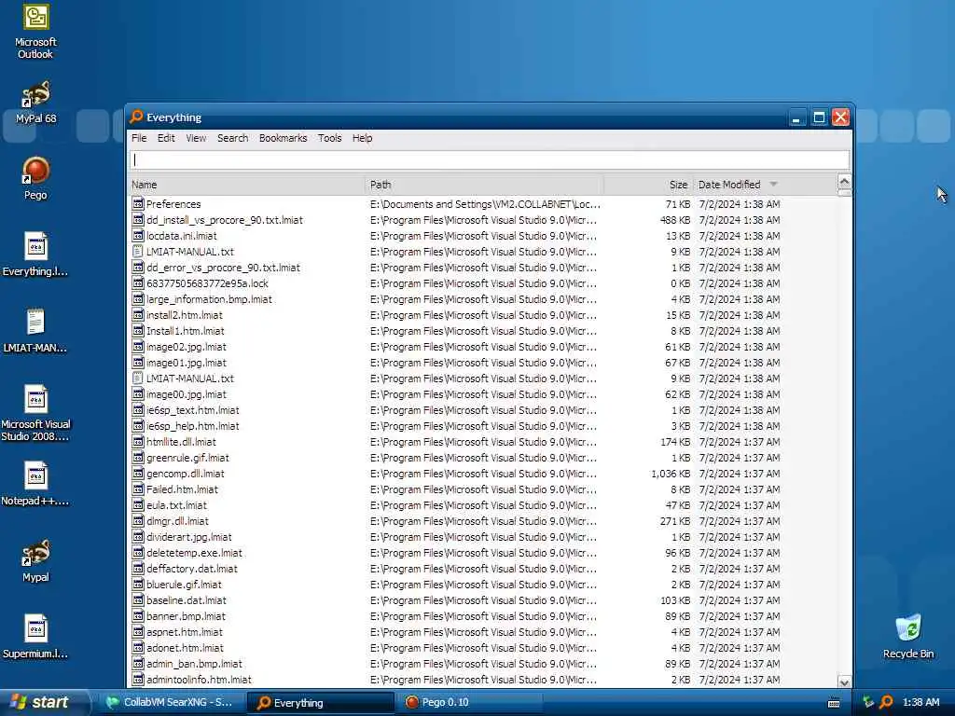The image size is (955, 716).
Task: Open the View menu
Action: [196, 138]
